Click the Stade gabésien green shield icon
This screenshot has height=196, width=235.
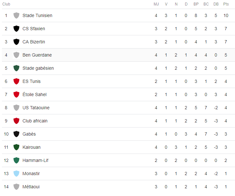(x=16, y=68)
